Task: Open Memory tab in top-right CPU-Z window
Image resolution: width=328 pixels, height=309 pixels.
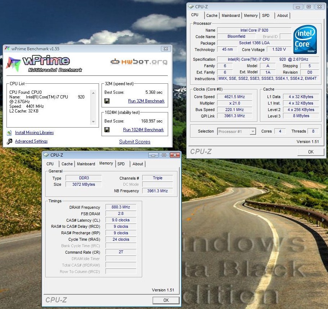Action: pos(251,15)
